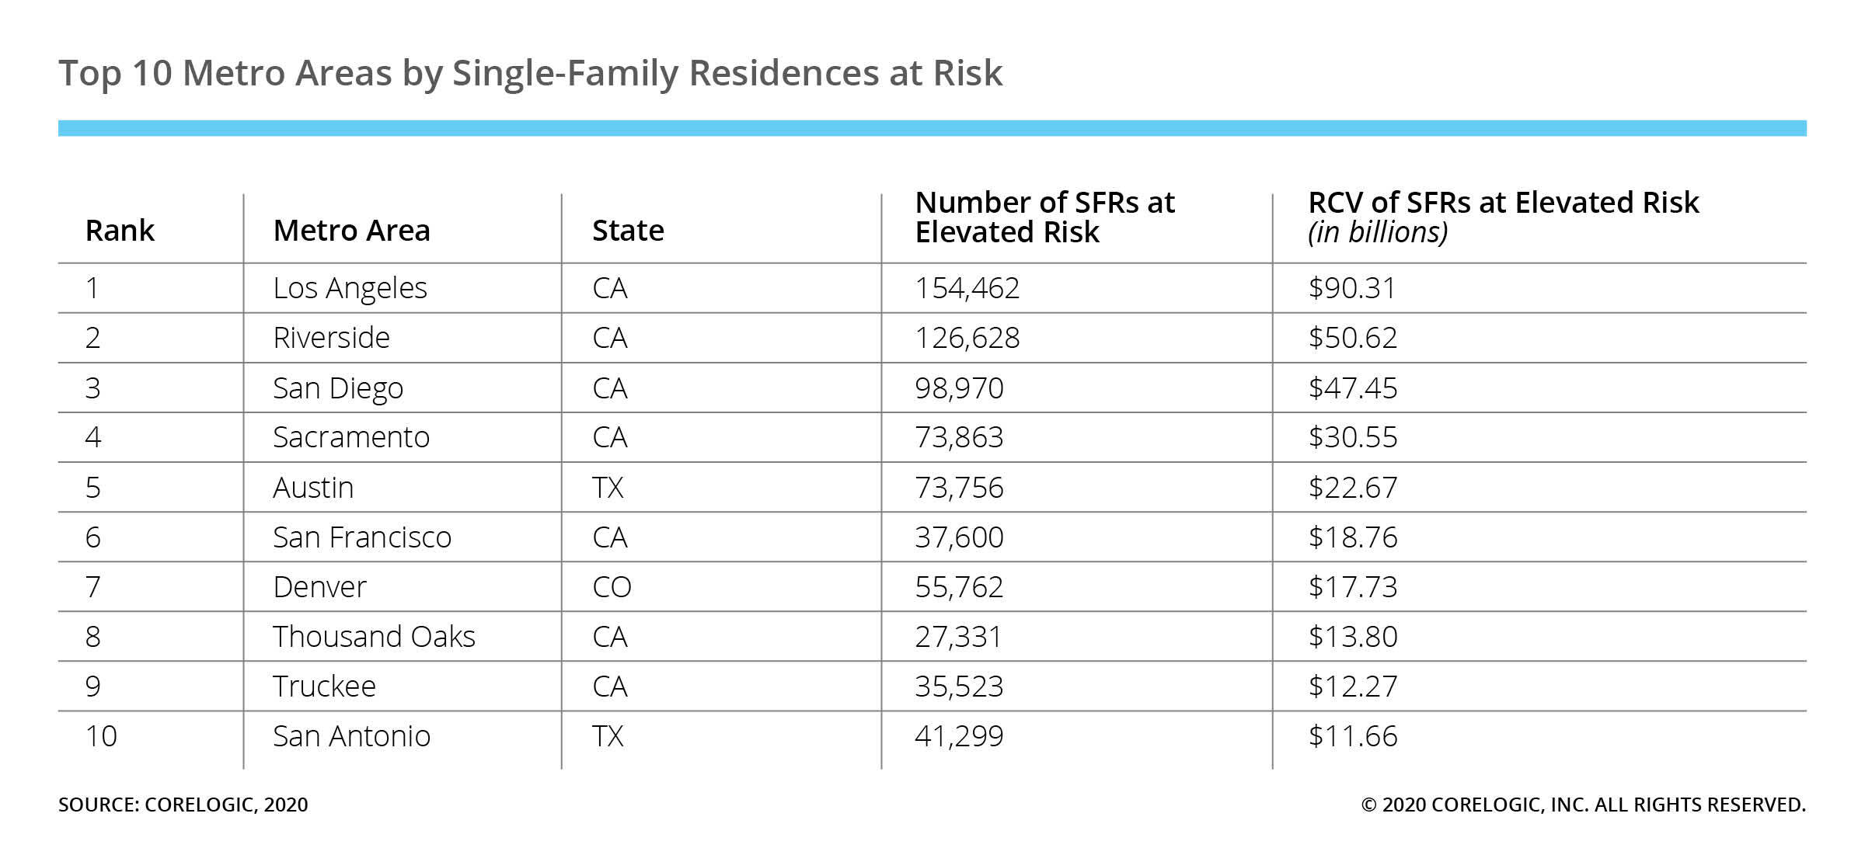Click the RCV of SFRs column header
1865x862 pixels.
pyautogui.click(x=1503, y=217)
